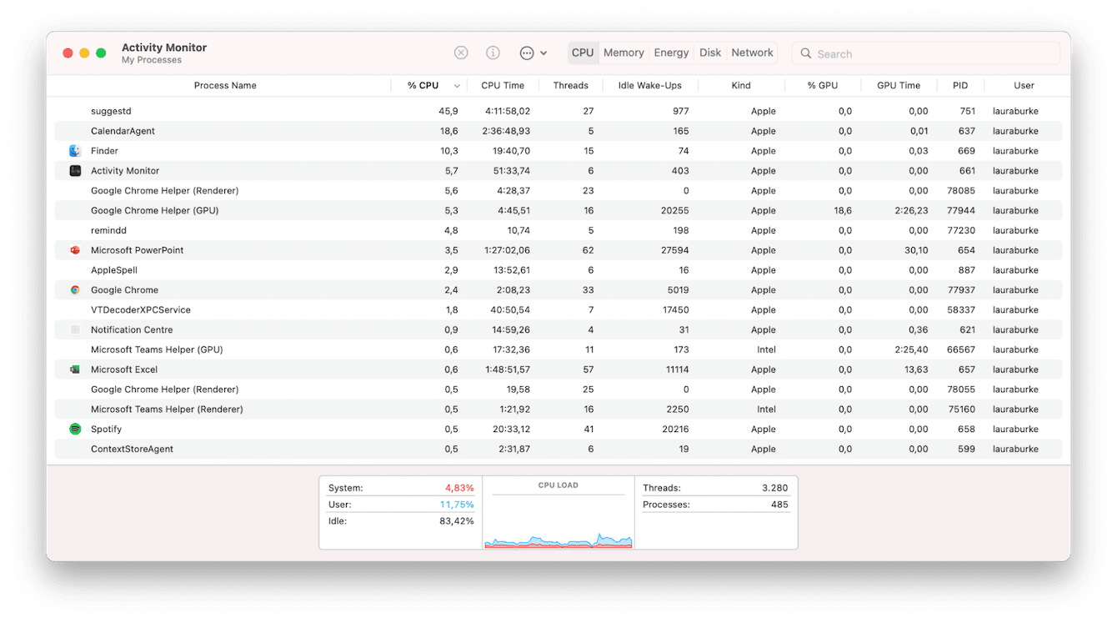
Task: Switch to the Energy tab
Action: point(671,53)
